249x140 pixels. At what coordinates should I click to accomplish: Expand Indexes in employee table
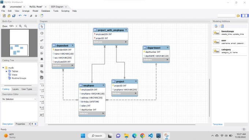pos(103,113)
